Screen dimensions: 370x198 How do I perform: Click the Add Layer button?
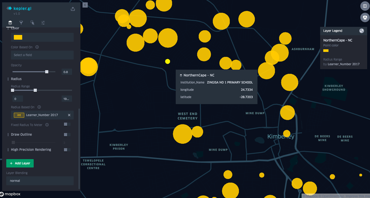click(x=20, y=163)
